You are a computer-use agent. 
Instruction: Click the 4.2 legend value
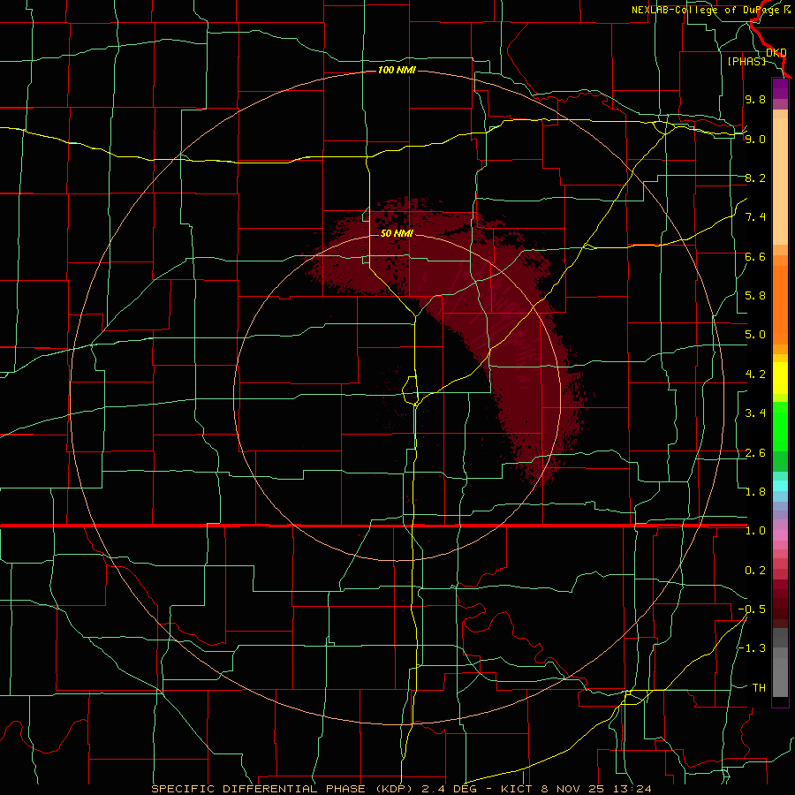pyautogui.click(x=755, y=375)
